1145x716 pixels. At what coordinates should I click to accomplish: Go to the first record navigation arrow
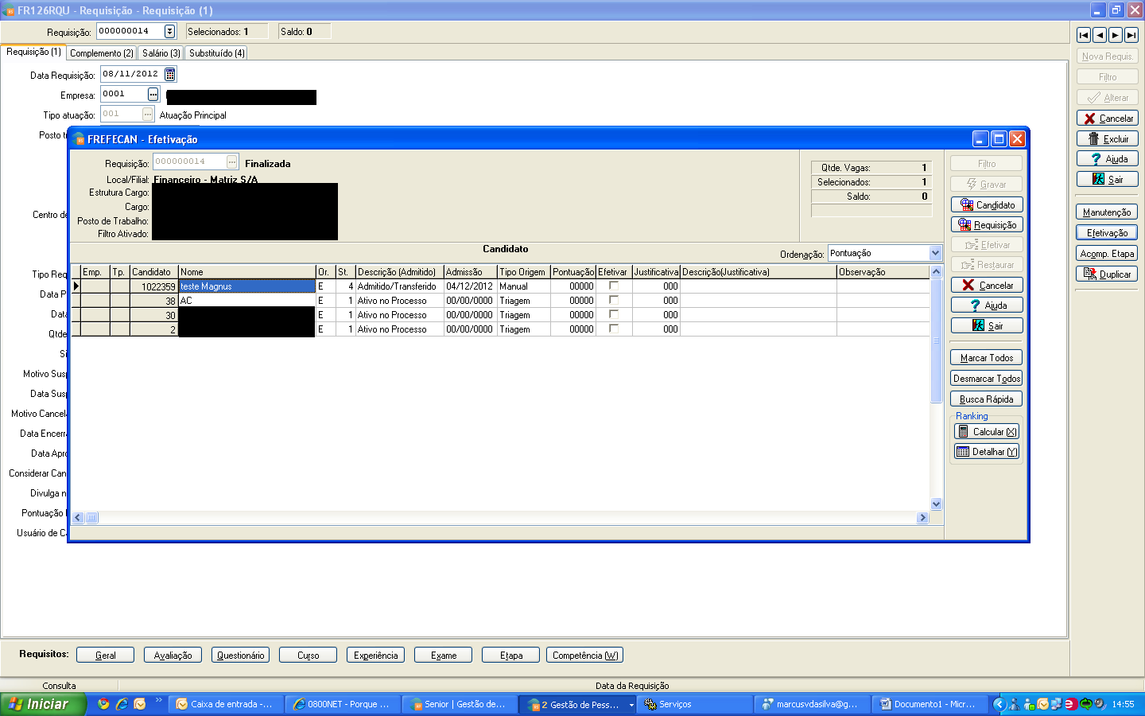click(x=1083, y=35)
